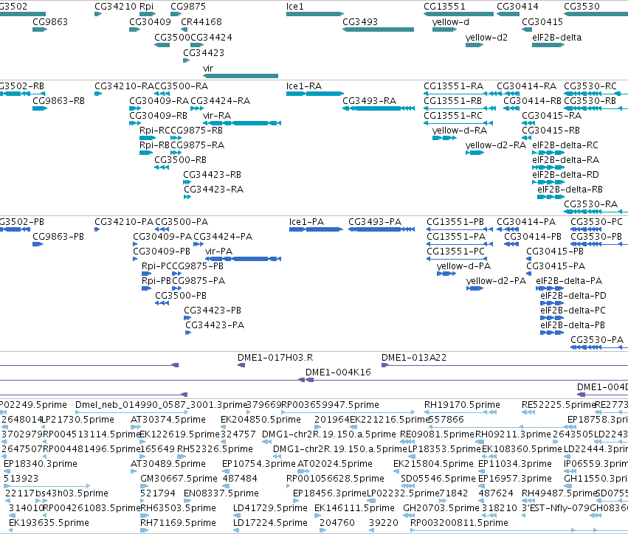Select the EN08337.5prime EST label

point(221,493)
